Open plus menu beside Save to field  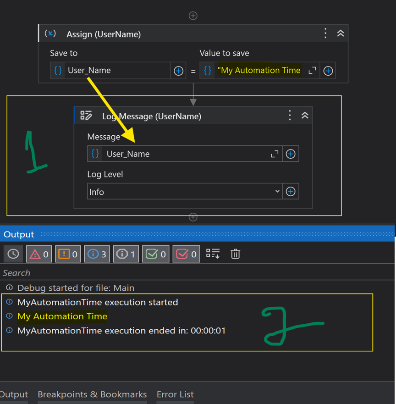click(178, 71)
